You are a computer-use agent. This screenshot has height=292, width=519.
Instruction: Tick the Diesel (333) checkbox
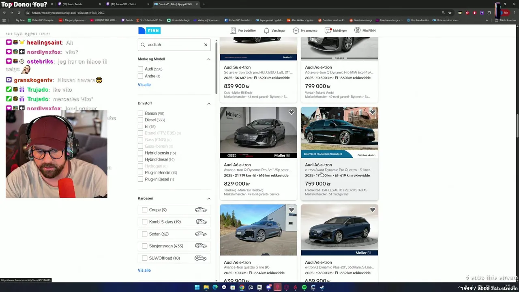[140, 120]
